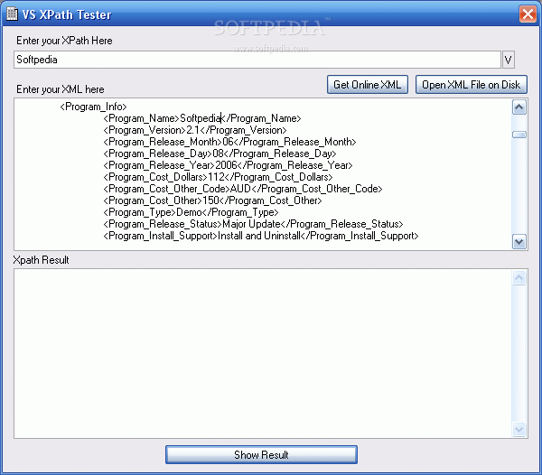Screen dimensions: 542x475
Task: Click the 'Enter your XPath Here' label
Action: click(64, 41)
